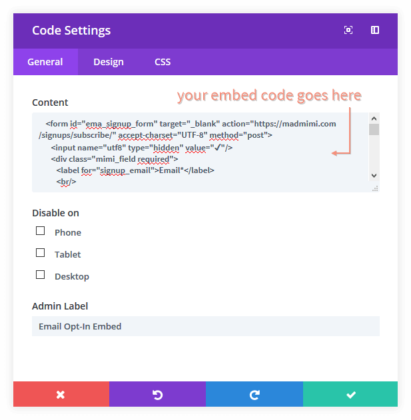Click the input name="utf8" code line
This screenshot has width=411, height=420.
(x=142, y=148)
